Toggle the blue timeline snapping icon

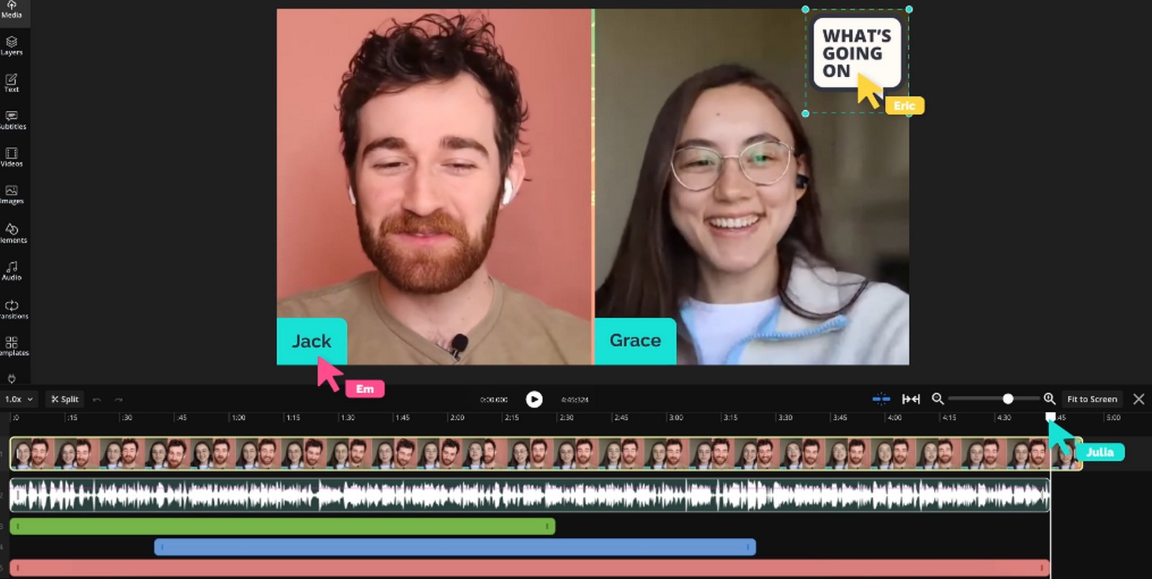pos(881,398)
